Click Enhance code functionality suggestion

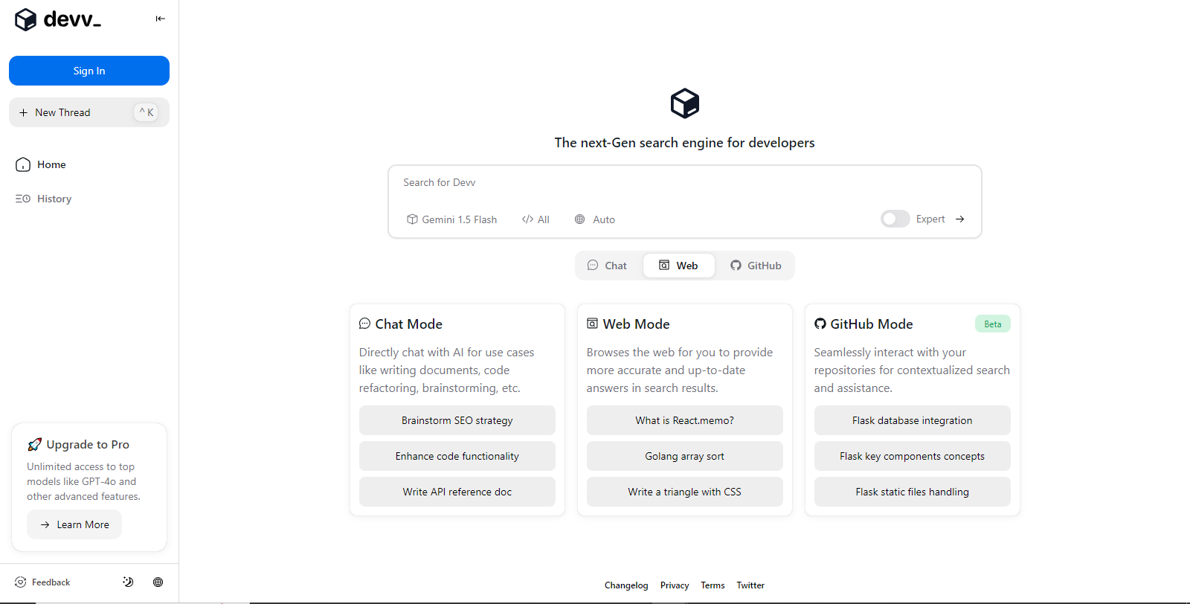pos(457,456)
